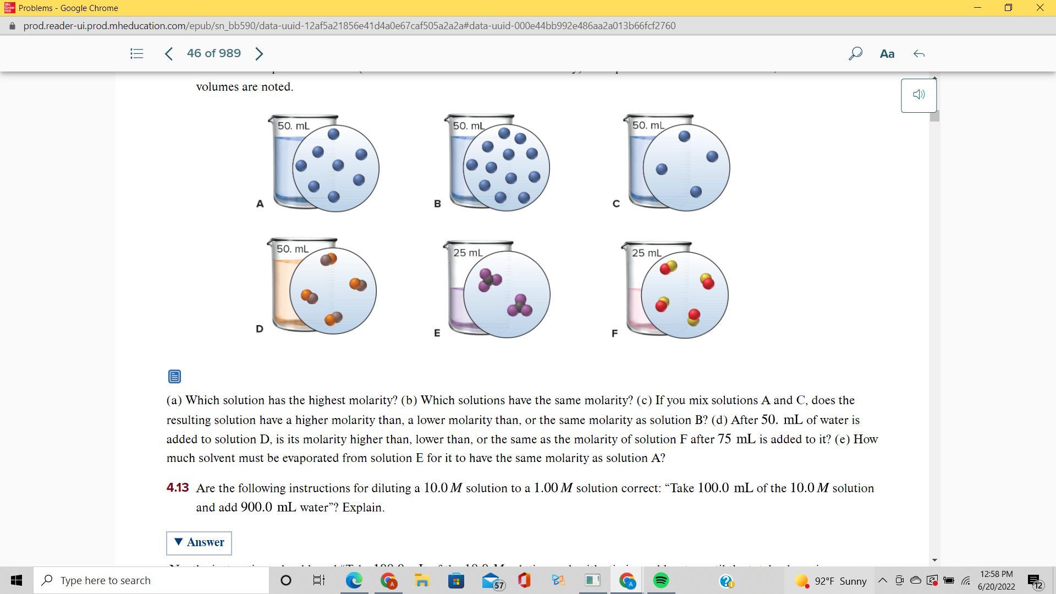Click the 46 of 989 page indicator
Screen dimensions: 1056x594
[x=213, y=53]
